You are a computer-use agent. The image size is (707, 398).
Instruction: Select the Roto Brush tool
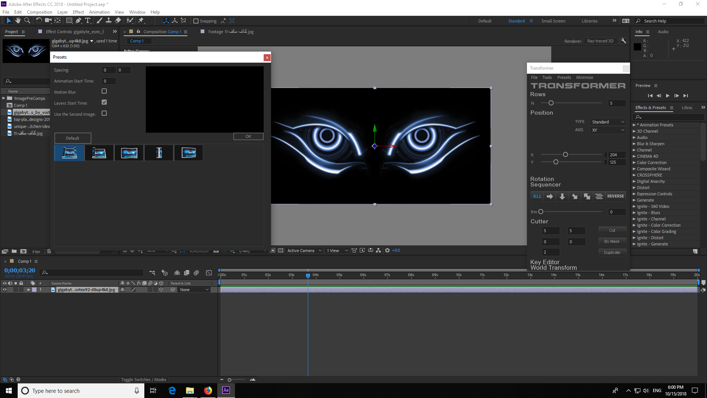tap(130, 21)
